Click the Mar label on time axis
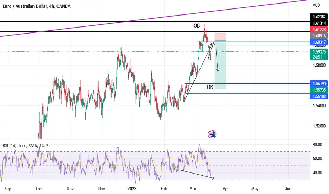 (x=193, y=189)
